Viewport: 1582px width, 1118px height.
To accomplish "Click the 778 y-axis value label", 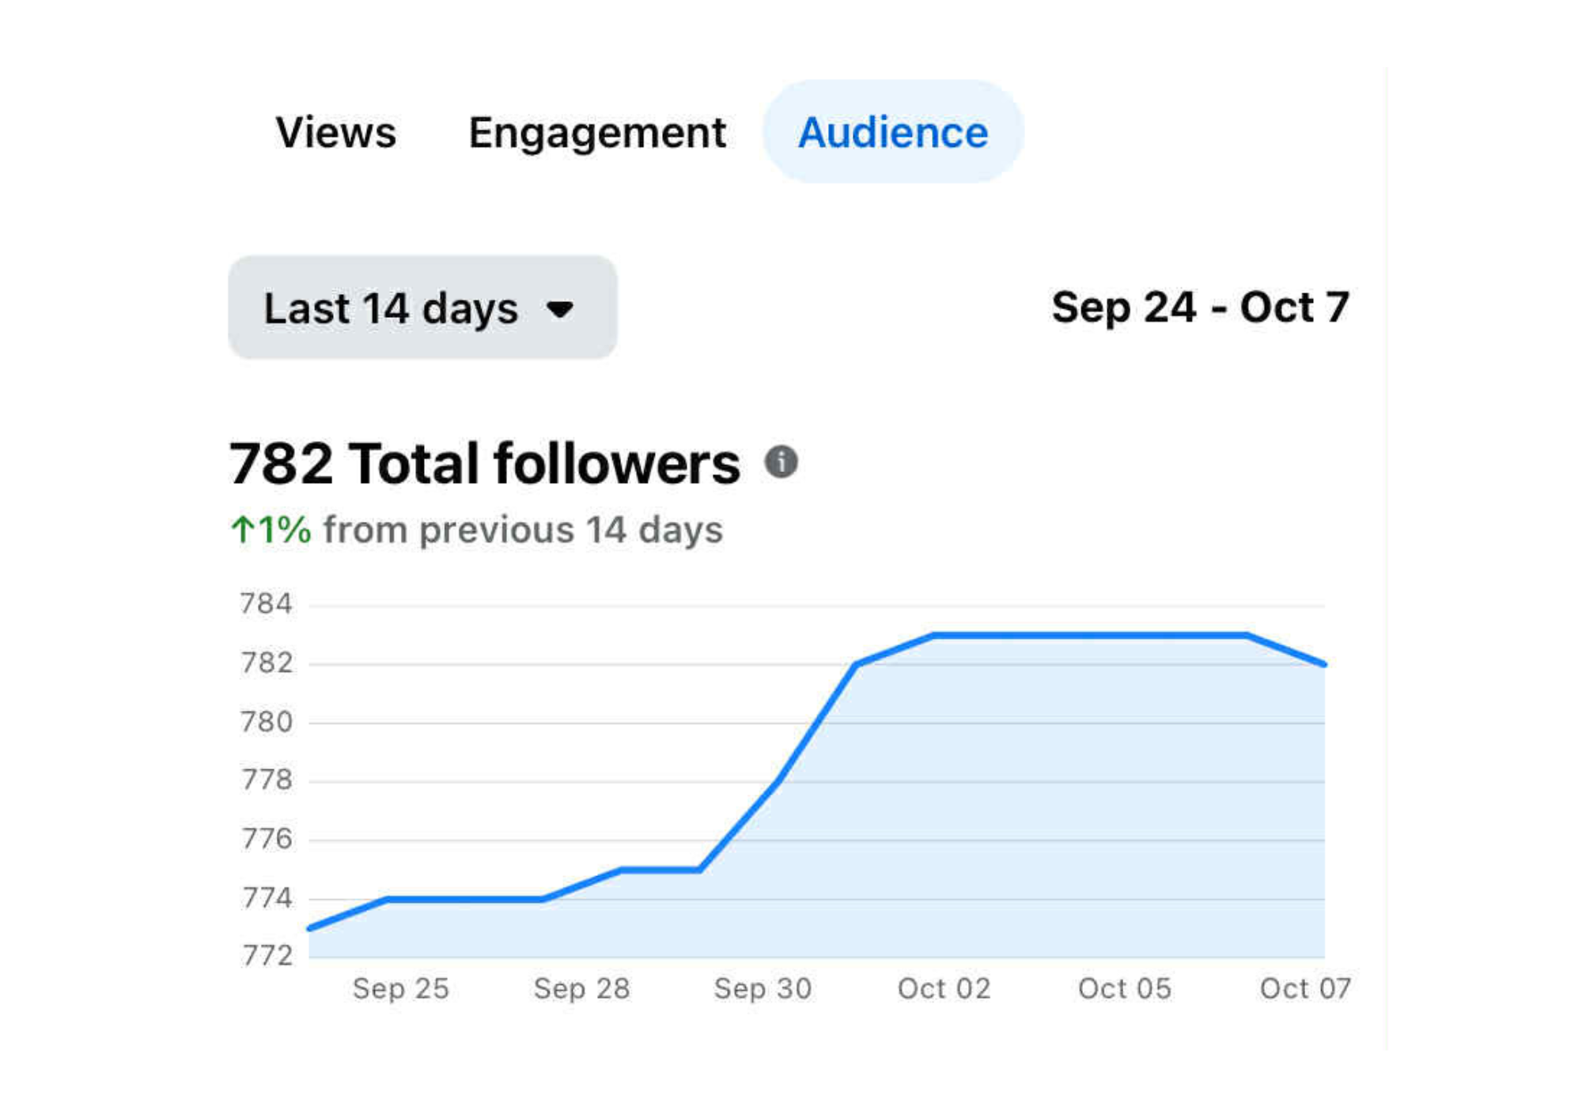I will [267, 780].
